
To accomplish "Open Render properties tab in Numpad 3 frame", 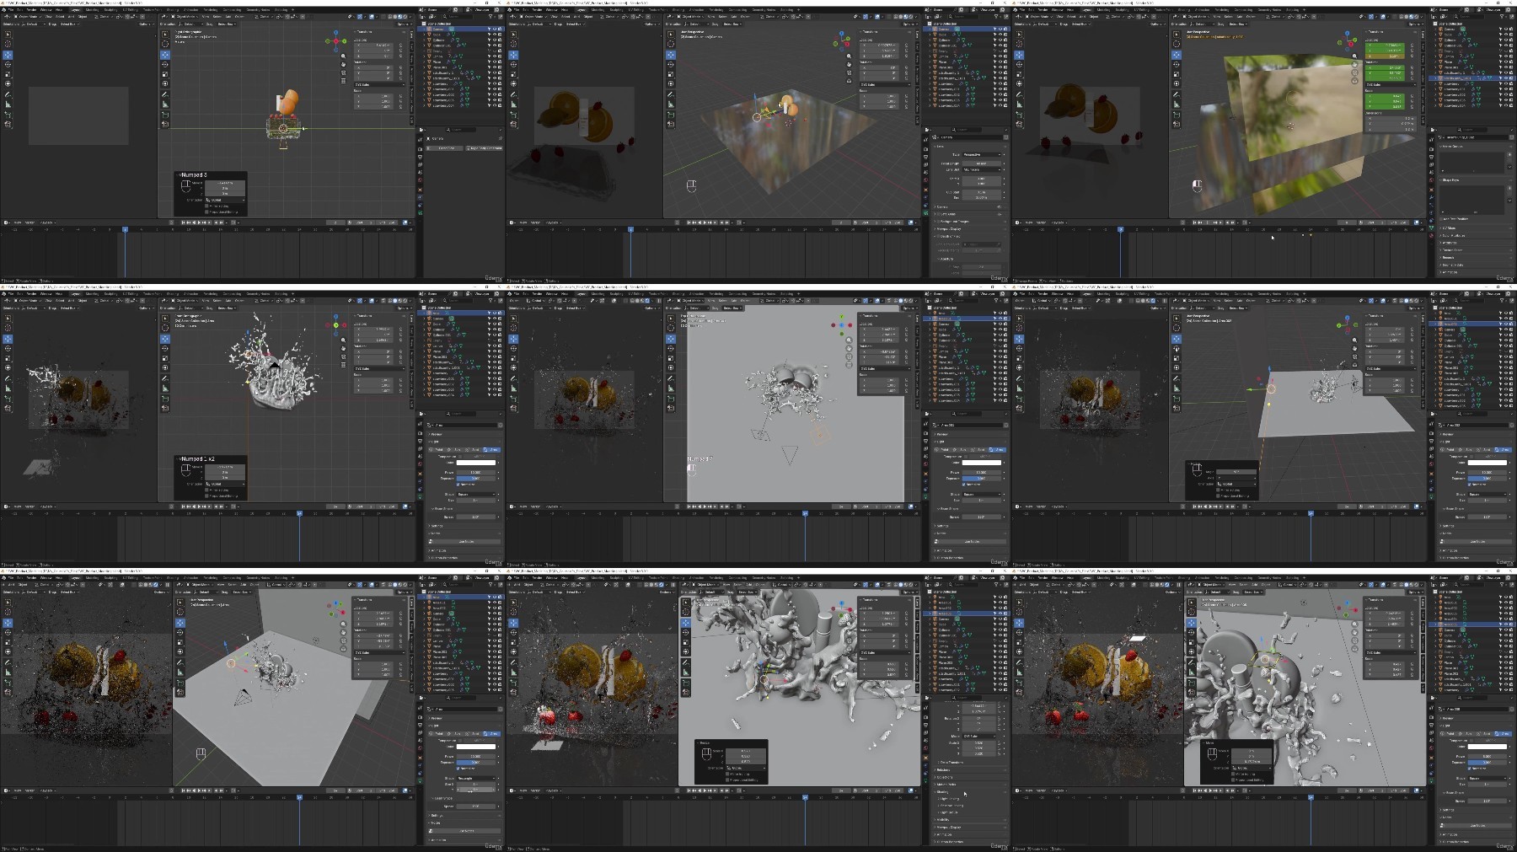I will point(421,149).
